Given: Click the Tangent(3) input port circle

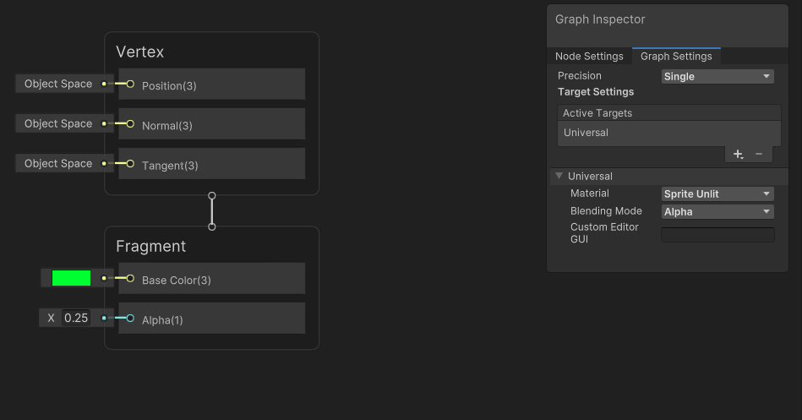Looking at the screenshot, I should tap(130, 164).
